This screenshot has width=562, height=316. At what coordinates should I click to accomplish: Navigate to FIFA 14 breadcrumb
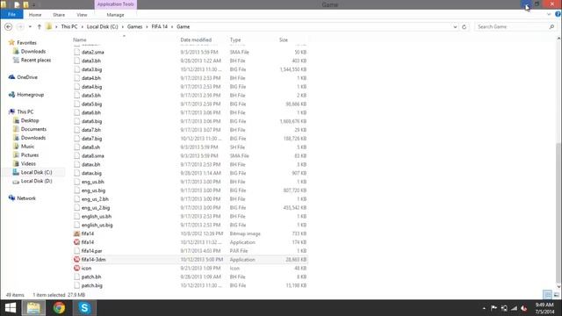[160, 27]
